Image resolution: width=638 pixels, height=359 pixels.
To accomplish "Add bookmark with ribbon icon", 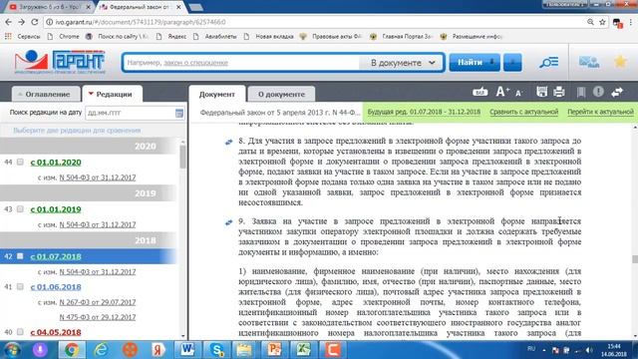I will click(581, 92).
